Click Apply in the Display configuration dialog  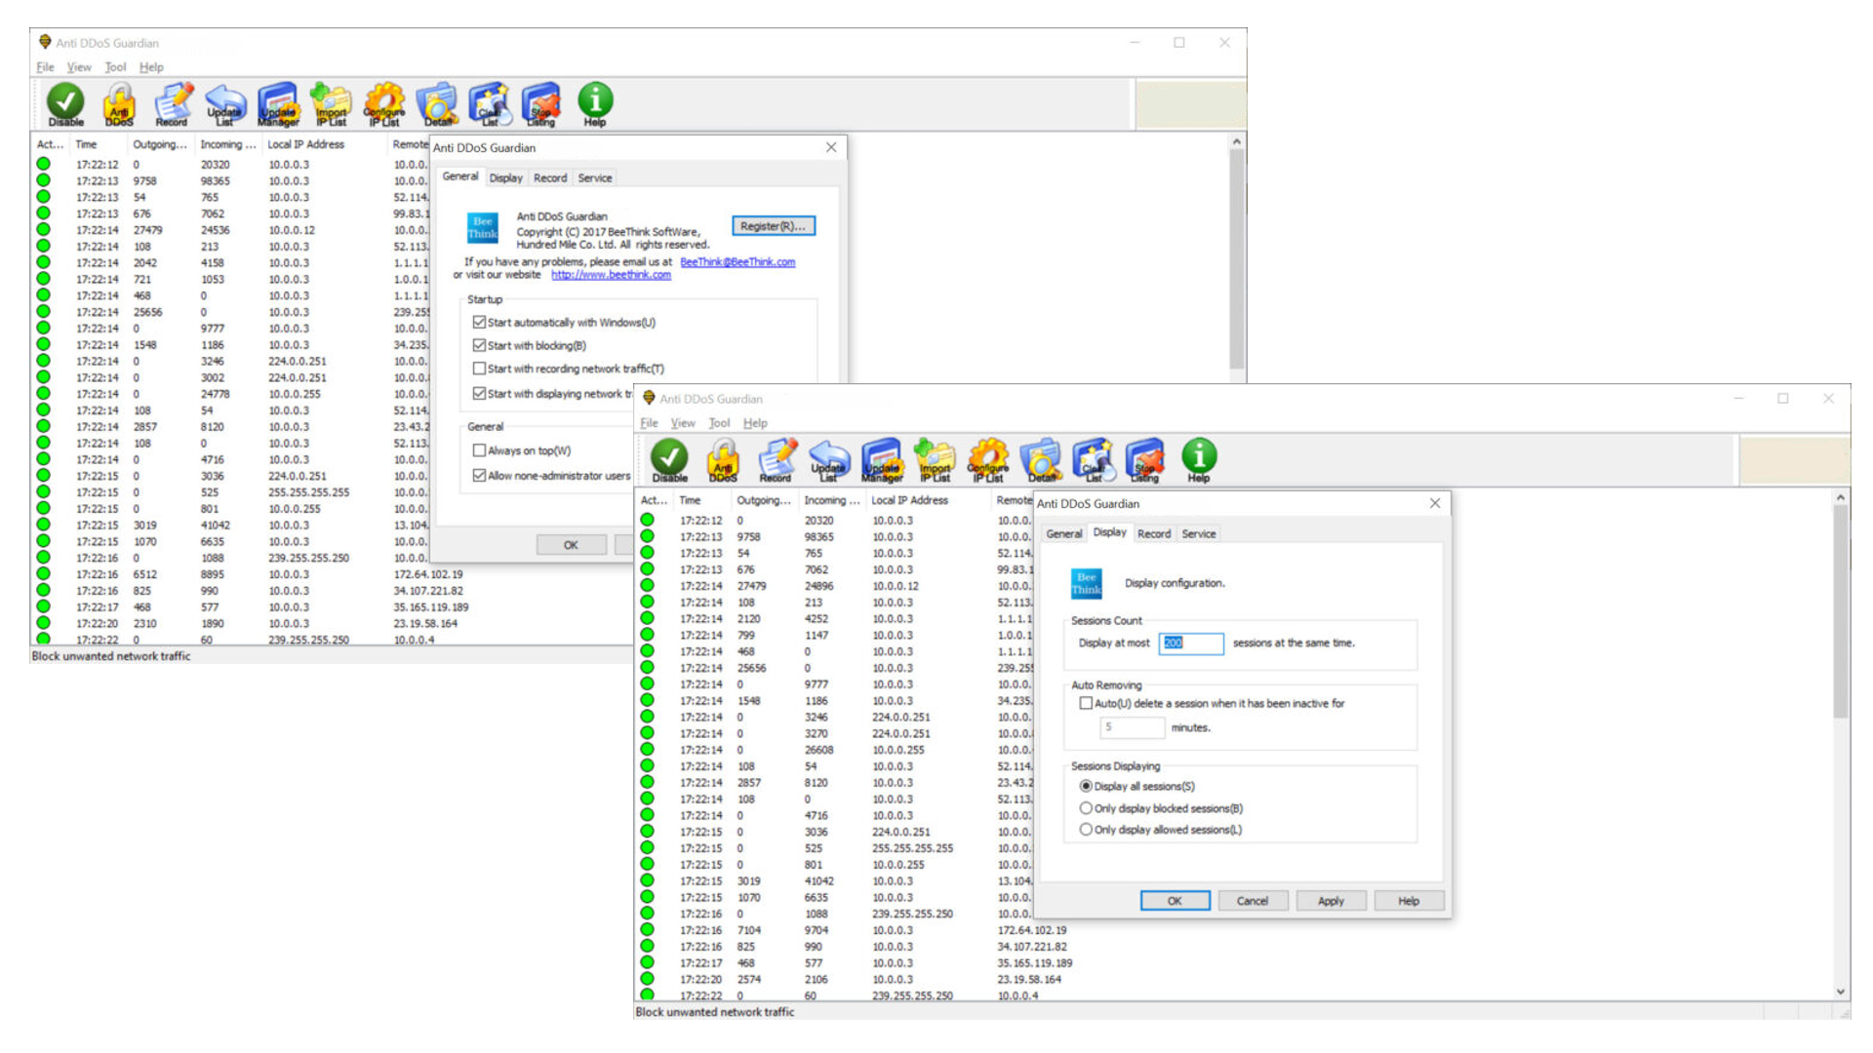tap(1331, 901)
